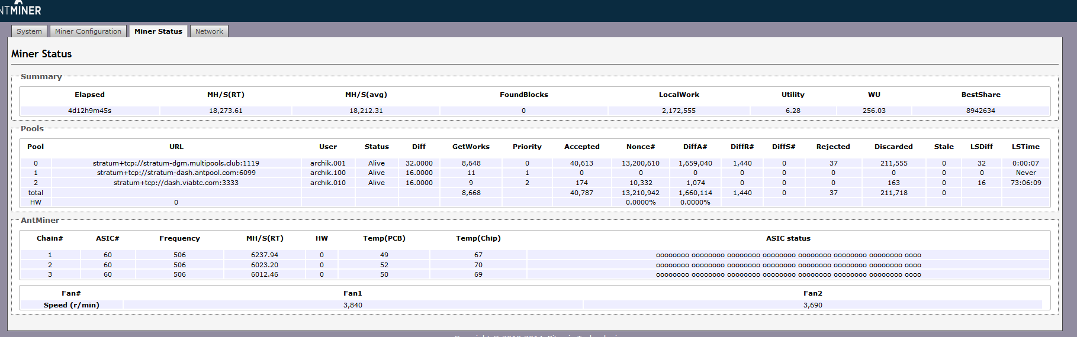This screenshot has height=337, width=1077.
Task: Click chain 1 MH/S value 6237.94
Action: 265,255
